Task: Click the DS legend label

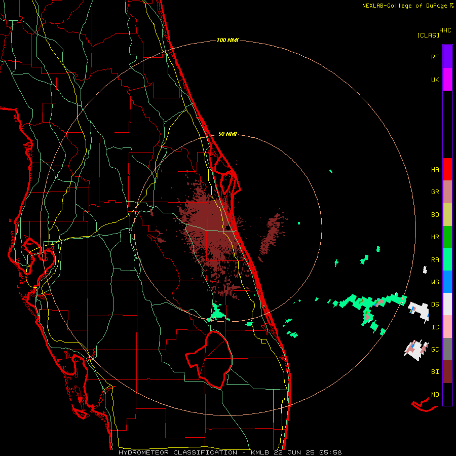Action: point(435,304)
